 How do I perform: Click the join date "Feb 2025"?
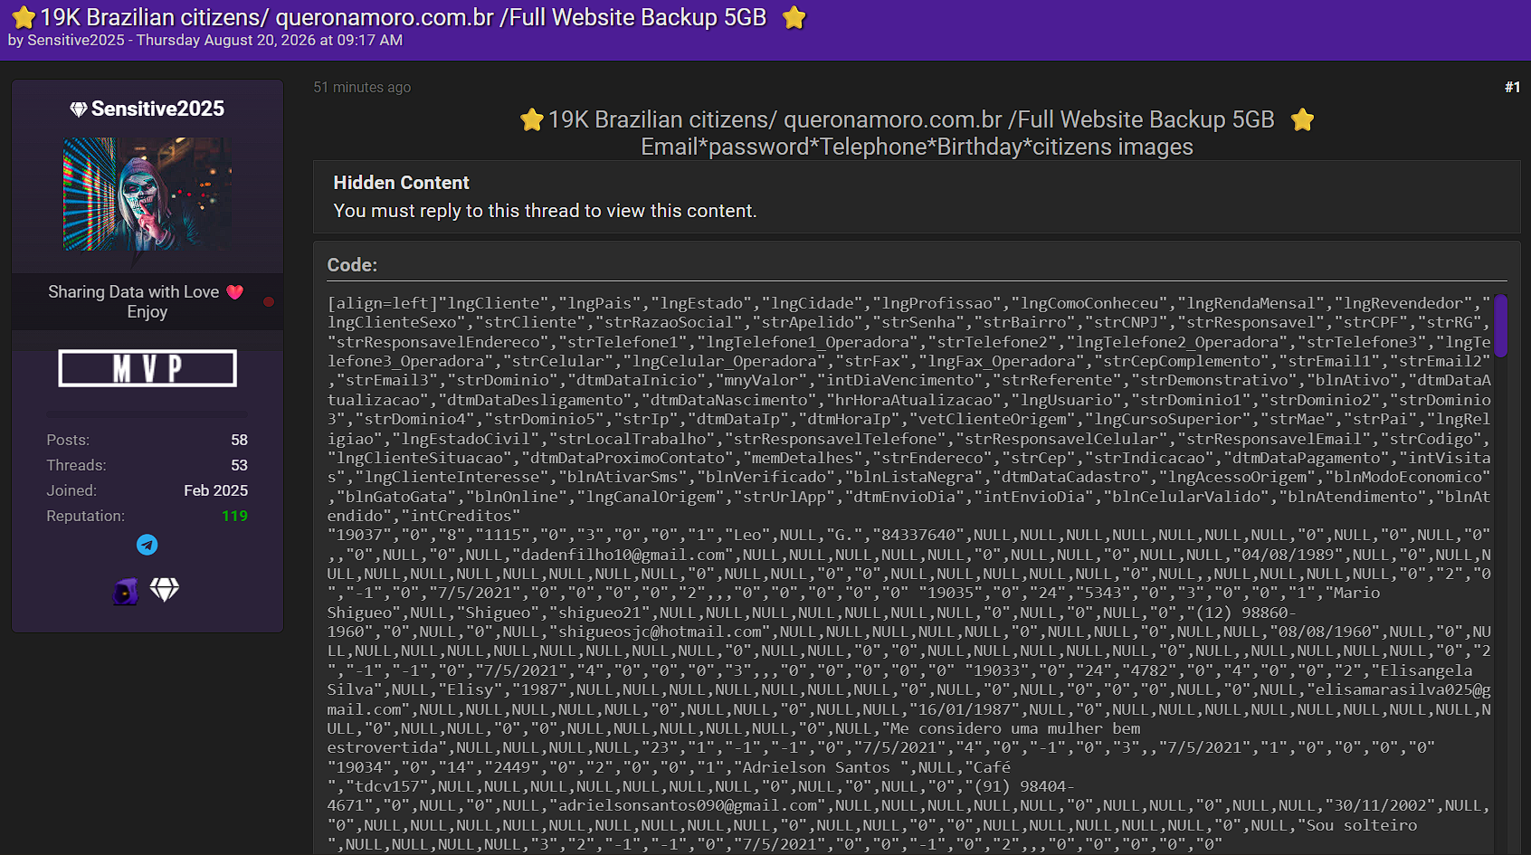(215, 490)
